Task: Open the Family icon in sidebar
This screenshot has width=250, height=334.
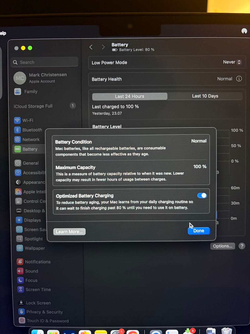Action: [18, 92]
